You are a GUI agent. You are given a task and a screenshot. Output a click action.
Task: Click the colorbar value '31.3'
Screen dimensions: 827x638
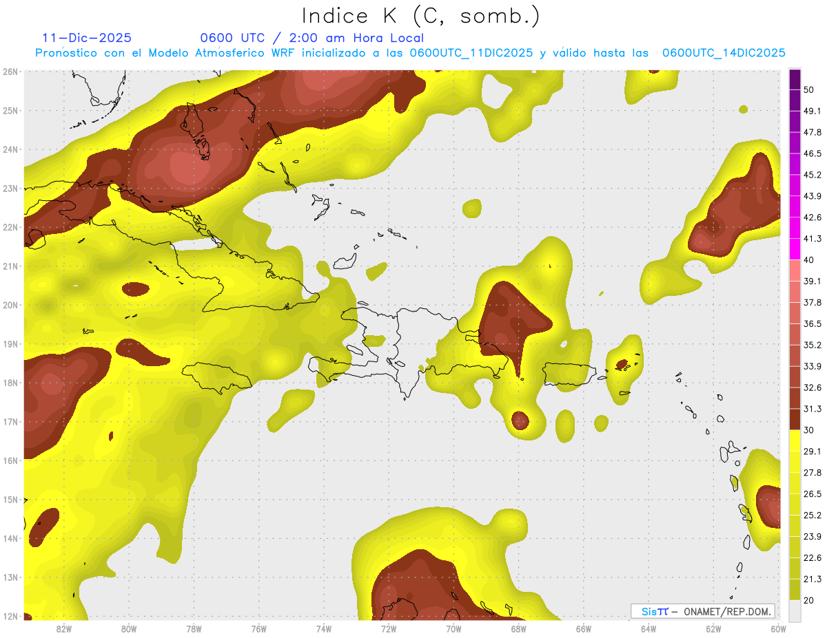tap(812, 409)
